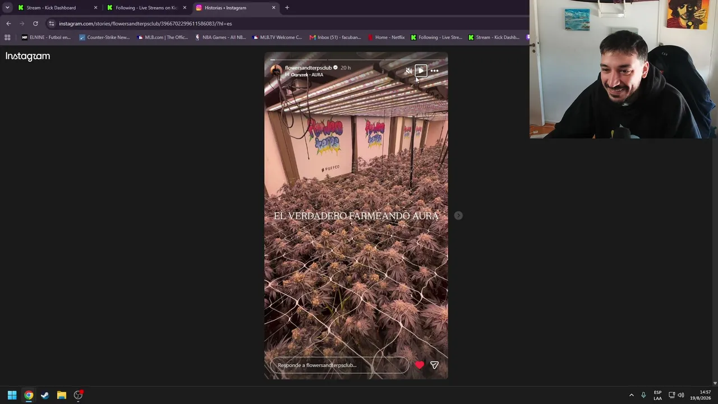718x404 pixels.
Task: Focus the address bar URL
Action: tap(145, 24)
